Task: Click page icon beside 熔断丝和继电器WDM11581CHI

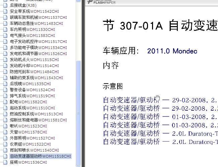Action: pyautogui.click(x=5, y=120)
